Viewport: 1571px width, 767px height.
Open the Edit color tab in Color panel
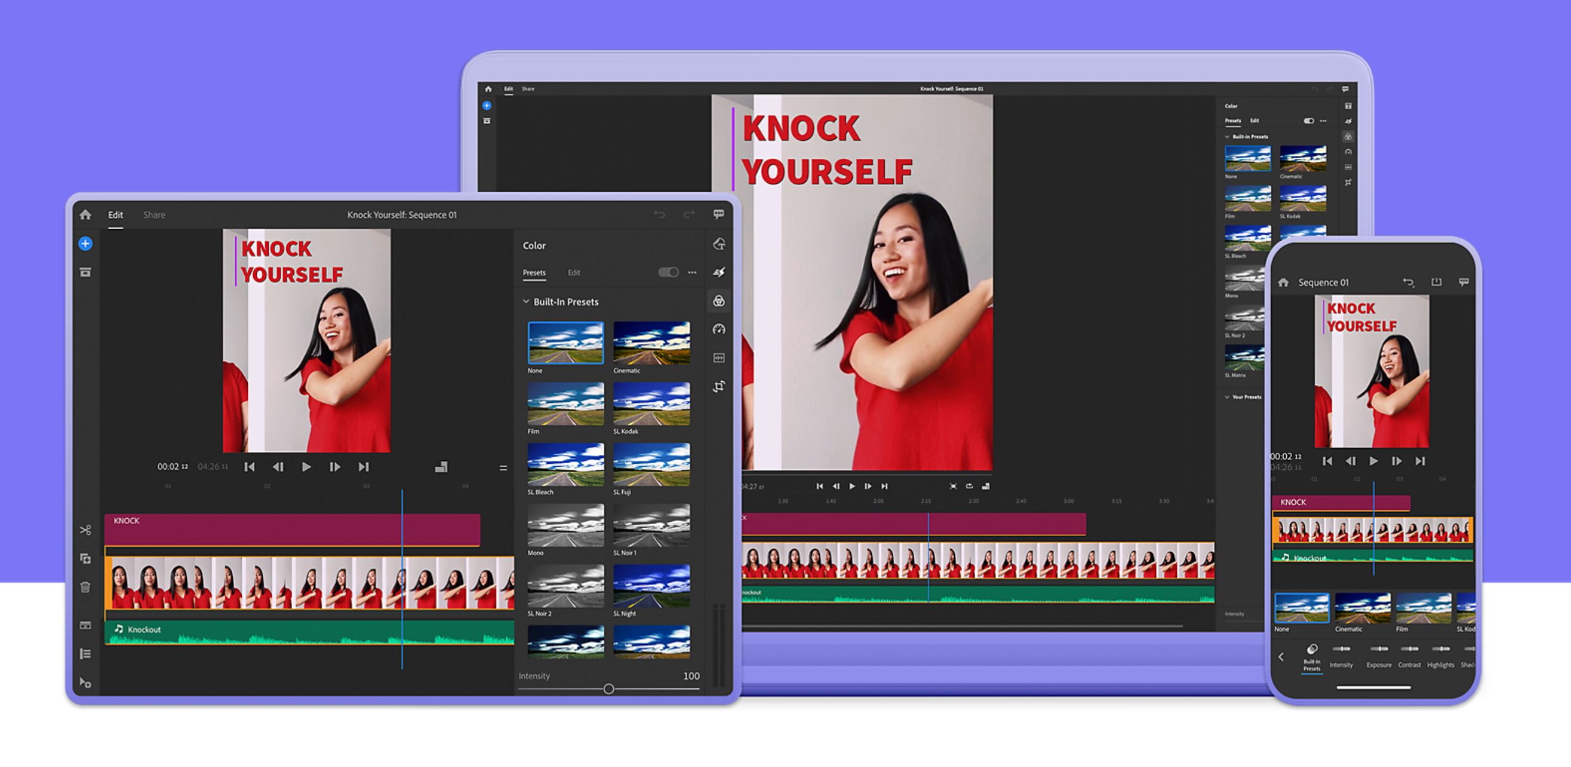[573, 273]
